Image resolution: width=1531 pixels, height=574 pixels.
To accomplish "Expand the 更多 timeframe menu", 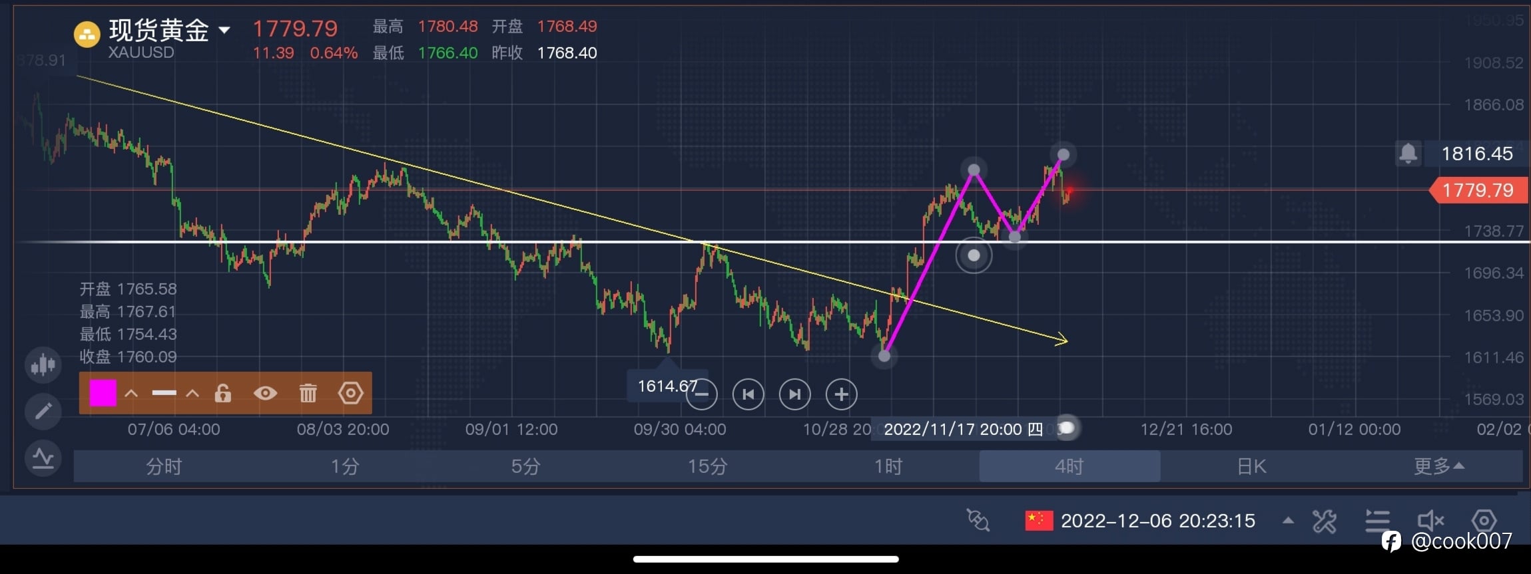I will 1438,466.
